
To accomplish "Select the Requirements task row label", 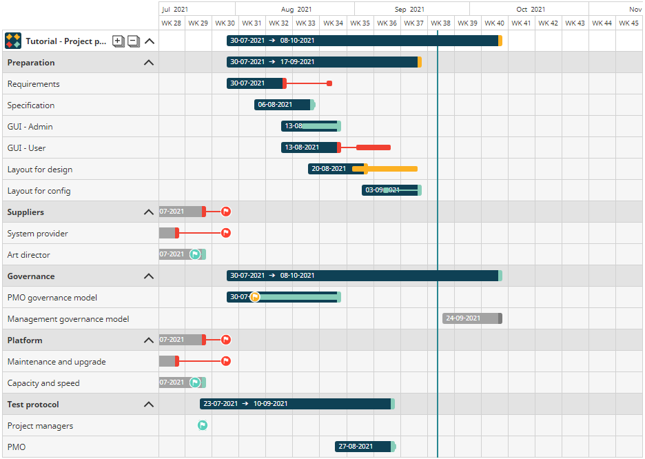I will [x=34, y=84].
